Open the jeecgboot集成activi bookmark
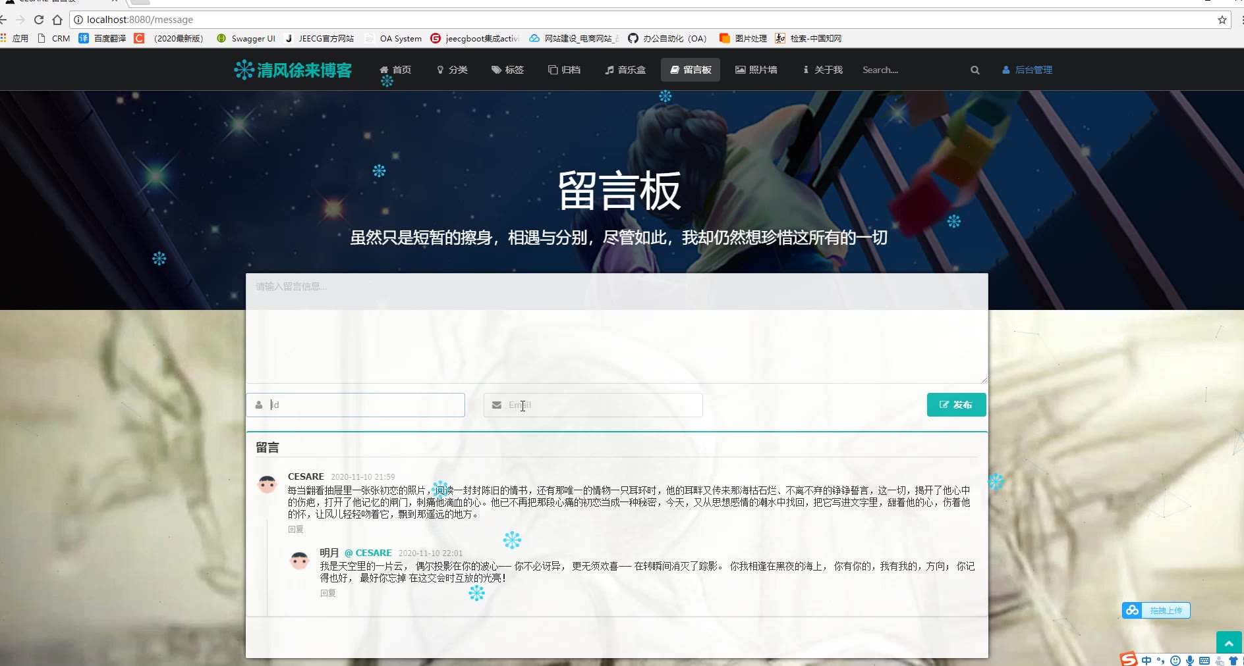The height and width of the screenshot is (666, 1244). click(475, 38)
